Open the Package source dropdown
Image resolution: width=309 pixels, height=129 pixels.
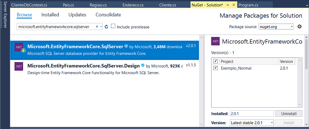click(276, 27)
